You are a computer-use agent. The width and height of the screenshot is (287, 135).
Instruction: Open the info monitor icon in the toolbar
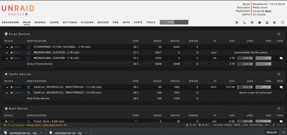point(267,22)
